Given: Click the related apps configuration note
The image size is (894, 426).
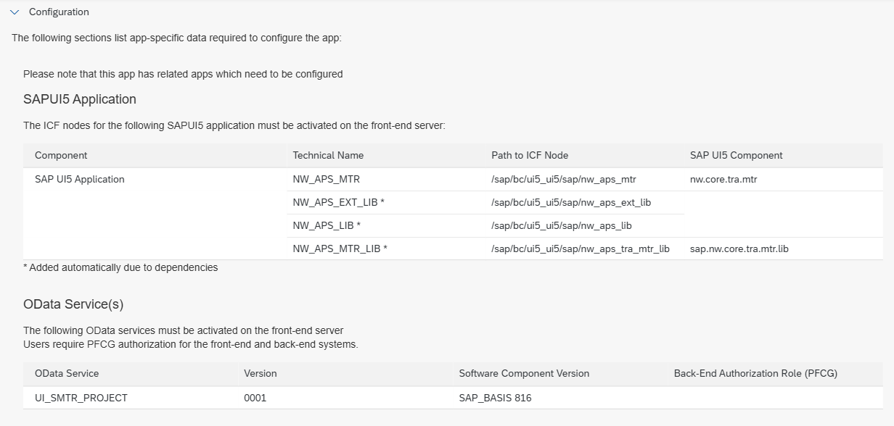Looking at the screenshot, I should click(183, 74).
